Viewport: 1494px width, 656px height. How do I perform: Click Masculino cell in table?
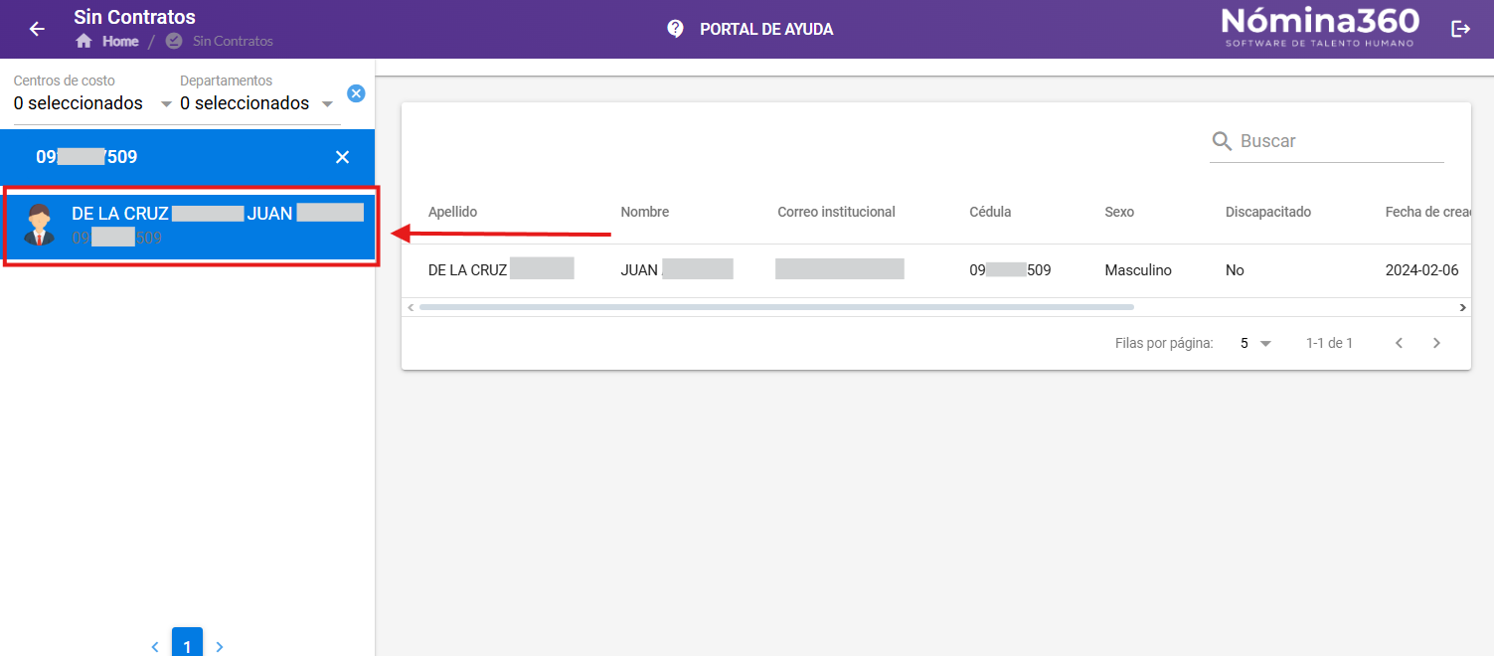click(1138, 270)
